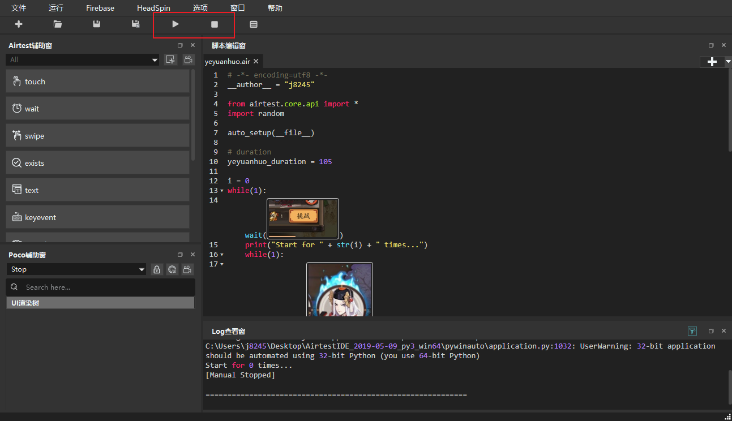Click the print("Start for " ...) code line

click(x=336, y=245)
